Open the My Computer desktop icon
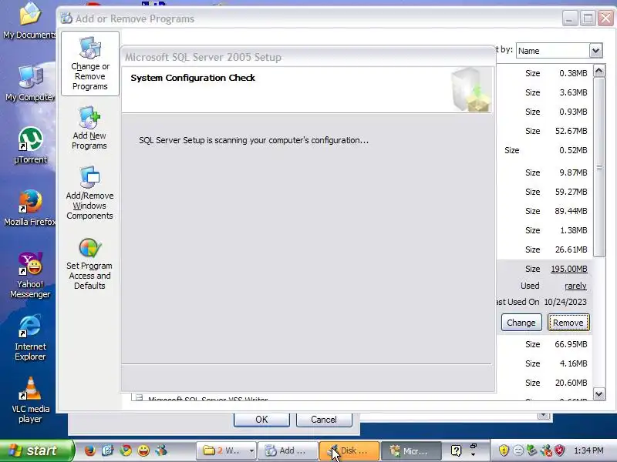Image resolution: width=617 pixels, height=462 pixels. tap(30, 83)
